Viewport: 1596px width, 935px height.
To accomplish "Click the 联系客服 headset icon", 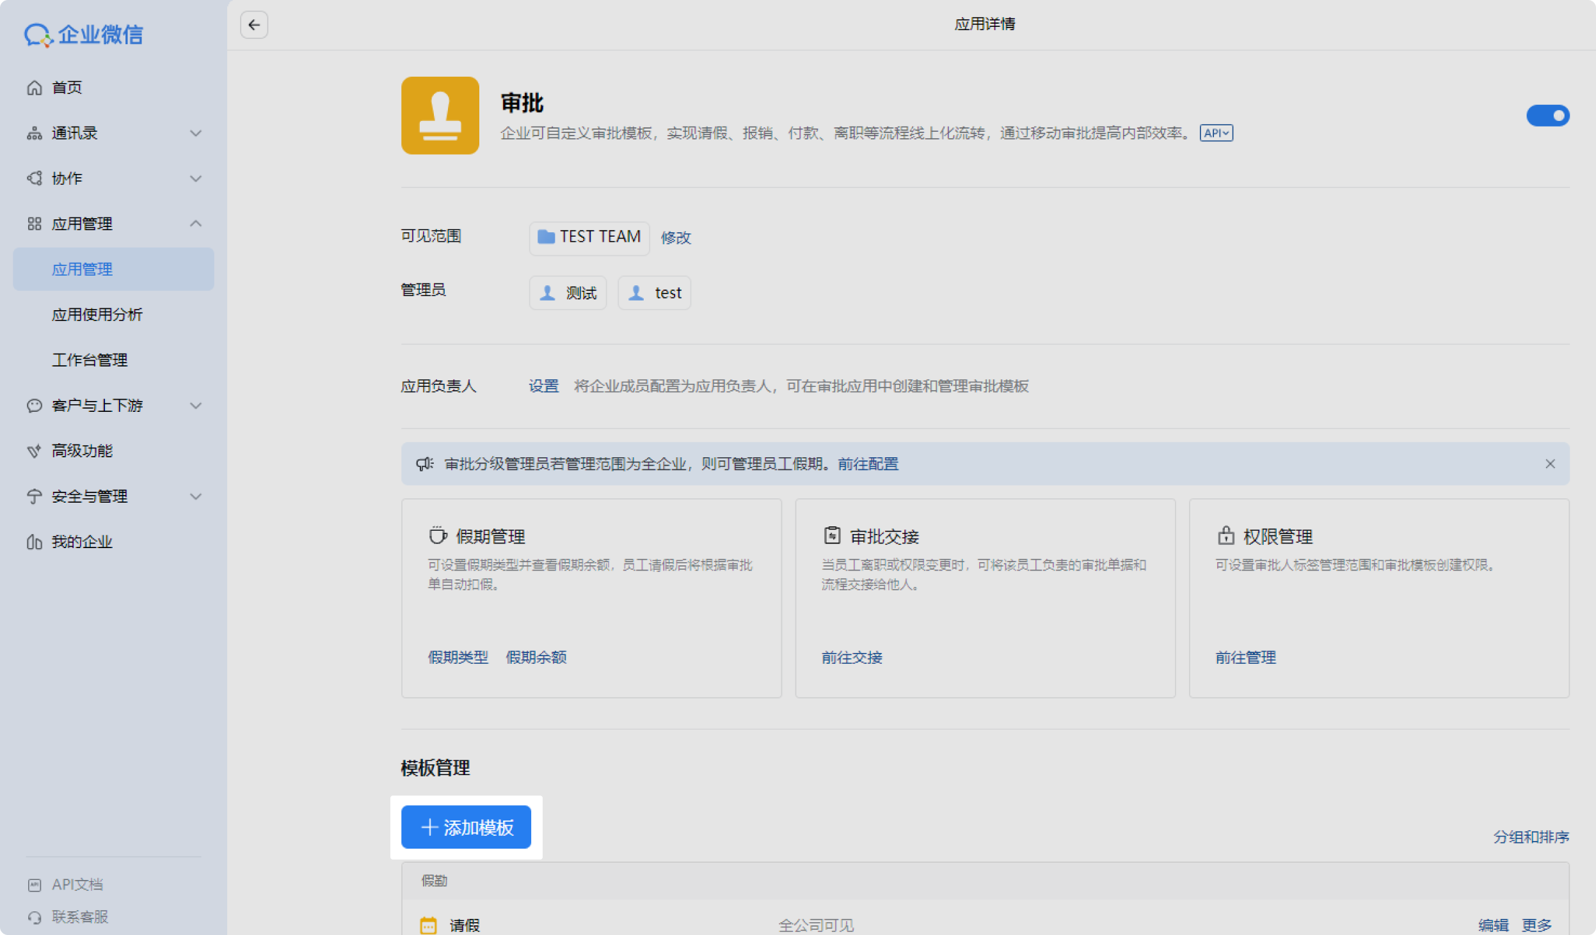I will pos(35,916).
